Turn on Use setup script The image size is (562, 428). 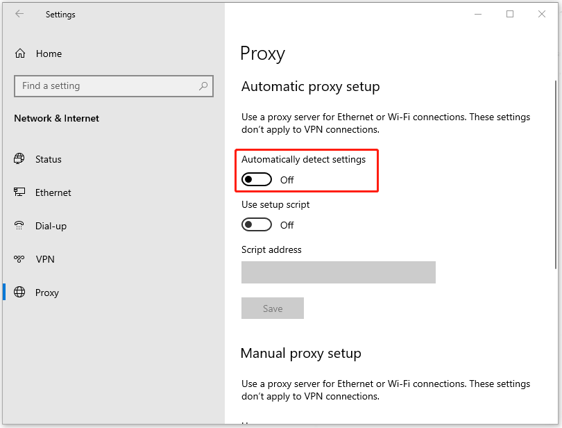[256, 224]
